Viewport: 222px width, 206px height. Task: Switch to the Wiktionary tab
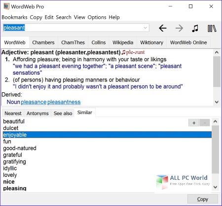click(151, 42)
